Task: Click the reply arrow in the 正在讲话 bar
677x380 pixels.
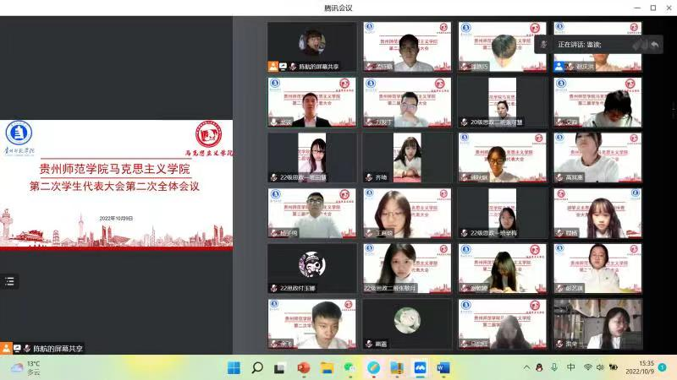Action: click(x=655, y=45)
